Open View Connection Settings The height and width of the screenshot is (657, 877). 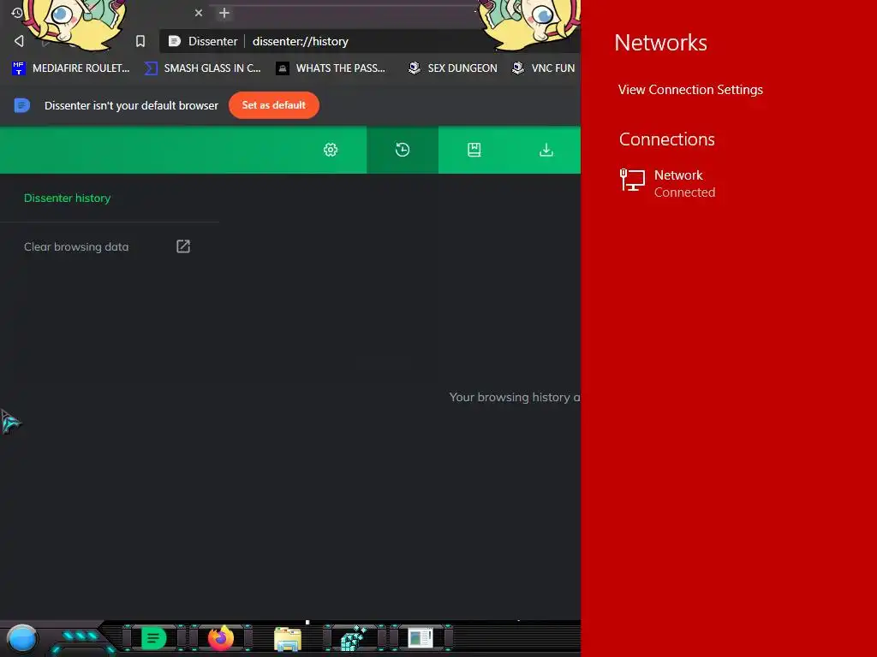coord(690,89)
